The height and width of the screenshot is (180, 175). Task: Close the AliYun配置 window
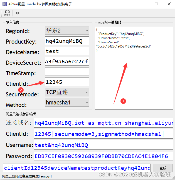(x=169, y=4)
